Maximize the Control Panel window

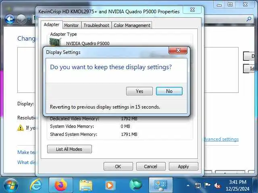coord(230,4)
